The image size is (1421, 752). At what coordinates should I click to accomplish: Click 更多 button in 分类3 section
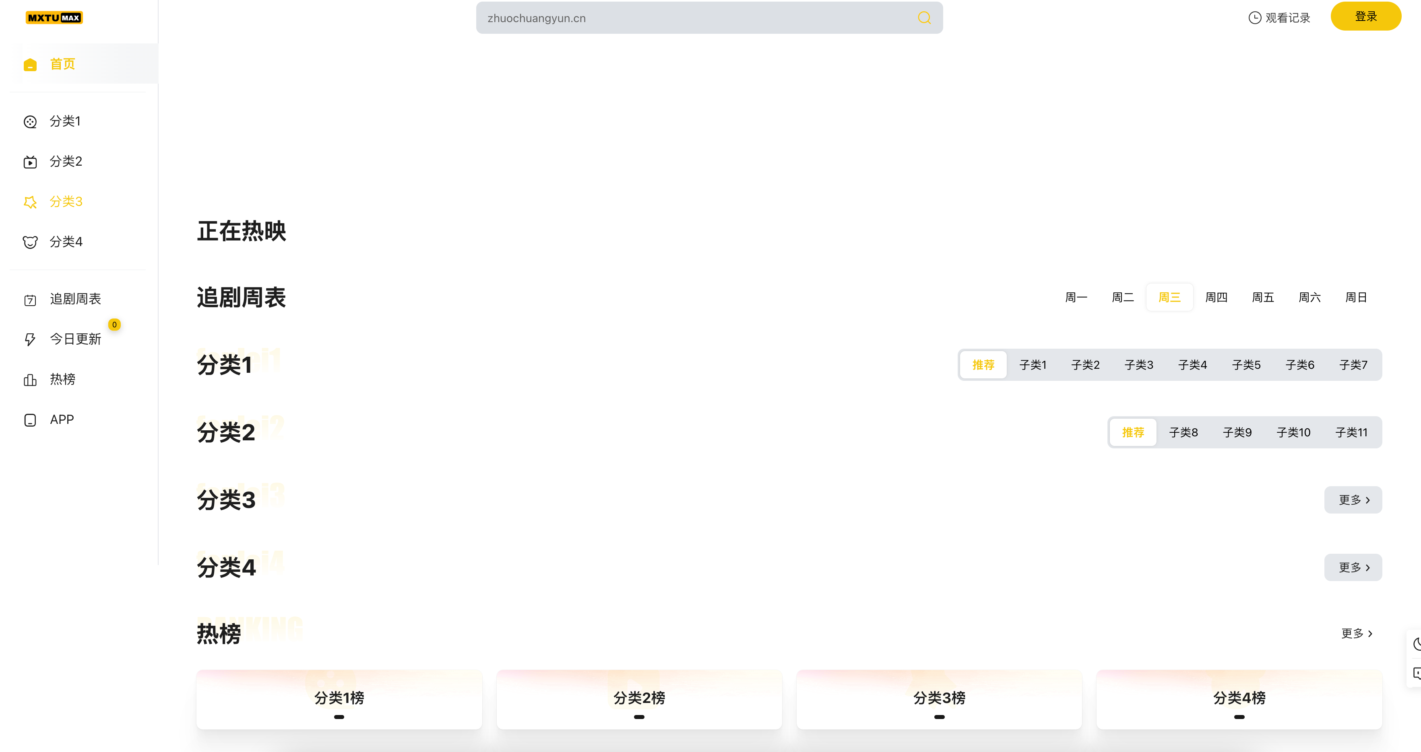point(1353,500)
